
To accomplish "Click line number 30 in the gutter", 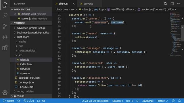I will tap(59, 48).
